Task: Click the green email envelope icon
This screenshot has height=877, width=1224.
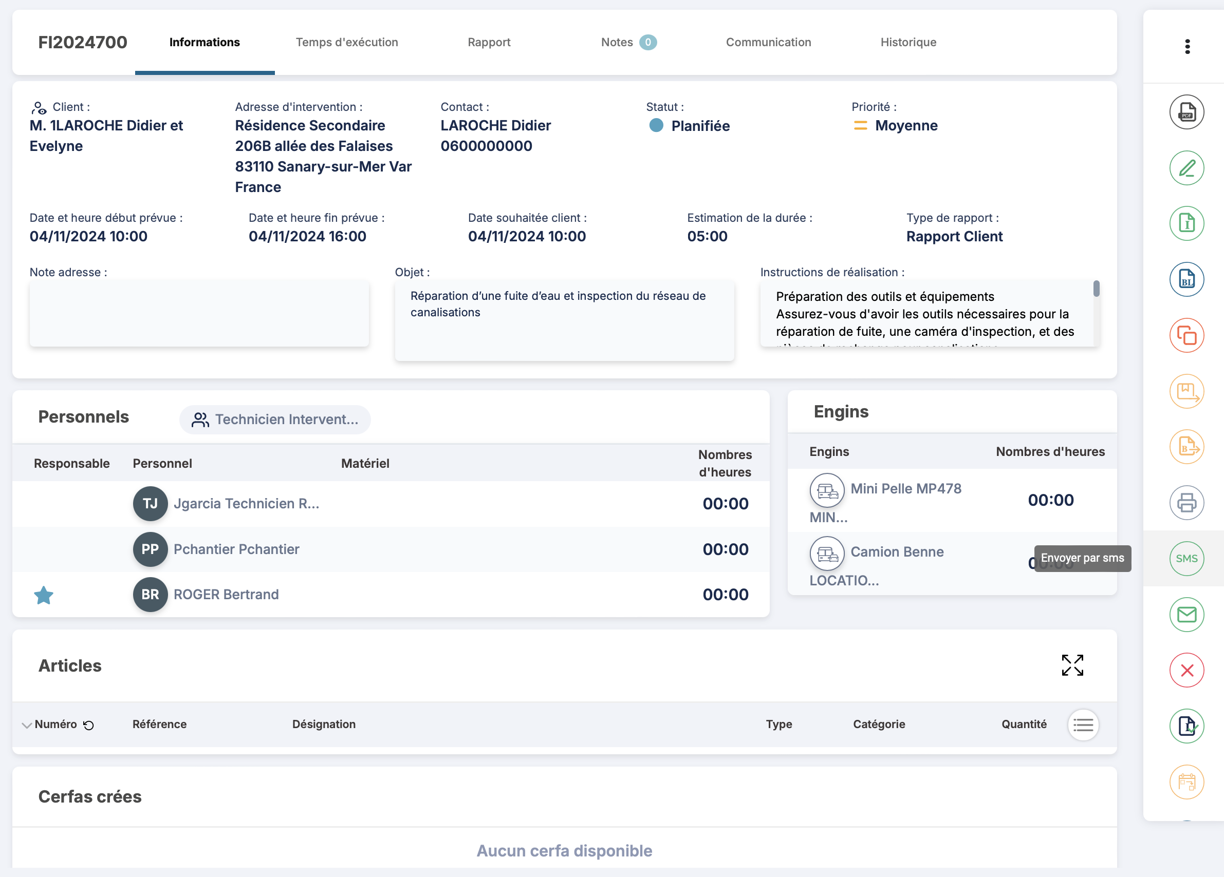Action: 1186,614
